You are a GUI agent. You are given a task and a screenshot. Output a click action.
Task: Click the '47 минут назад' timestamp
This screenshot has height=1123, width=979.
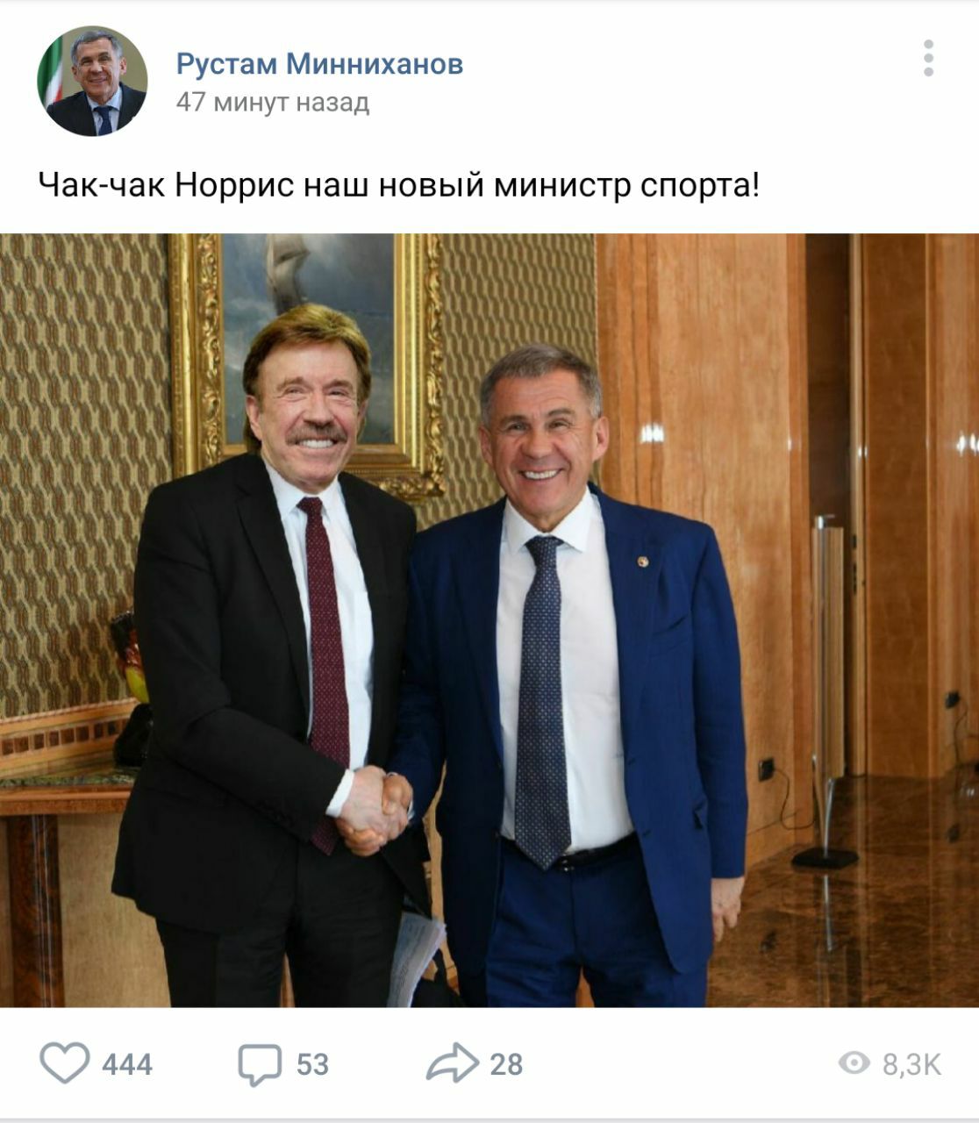pyautogui.click(x=273, y=103)
